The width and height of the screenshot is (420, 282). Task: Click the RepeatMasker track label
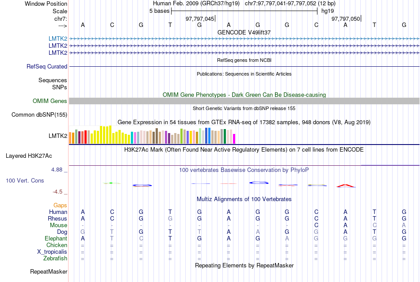click(49, 271)
